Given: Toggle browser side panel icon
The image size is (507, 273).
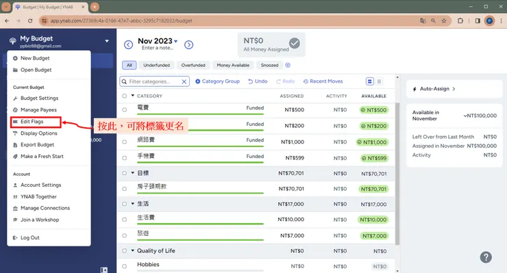Looking at the screenshot, I should pos(478,21).
